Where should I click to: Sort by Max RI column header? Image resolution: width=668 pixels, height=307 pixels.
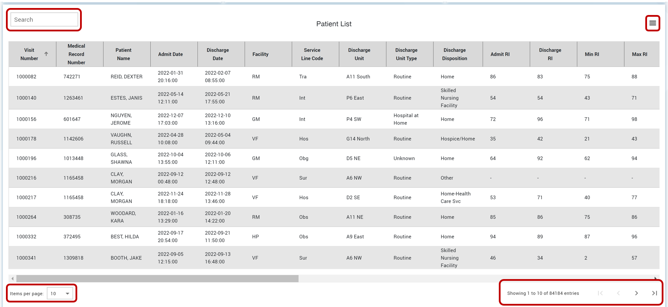point(640,54)
